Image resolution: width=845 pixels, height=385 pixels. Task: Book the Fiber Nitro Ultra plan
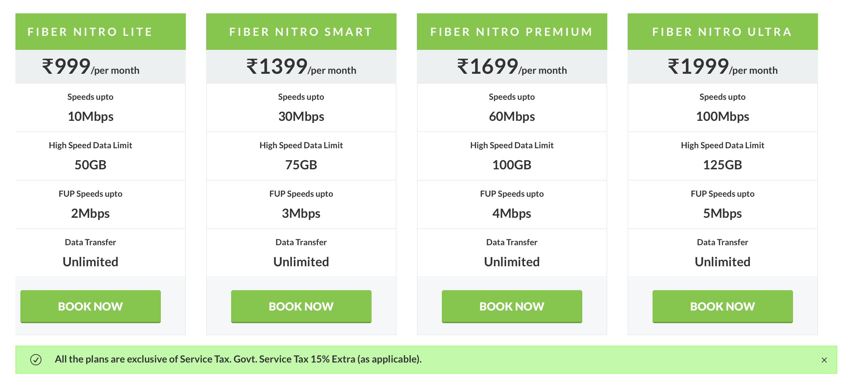pyautogui.click(x=723, y=306)
